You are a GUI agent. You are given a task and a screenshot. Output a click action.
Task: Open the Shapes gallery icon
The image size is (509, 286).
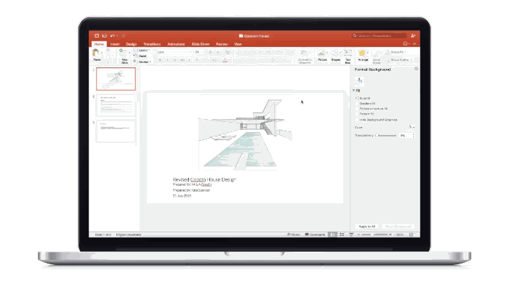tap(335, 53)
